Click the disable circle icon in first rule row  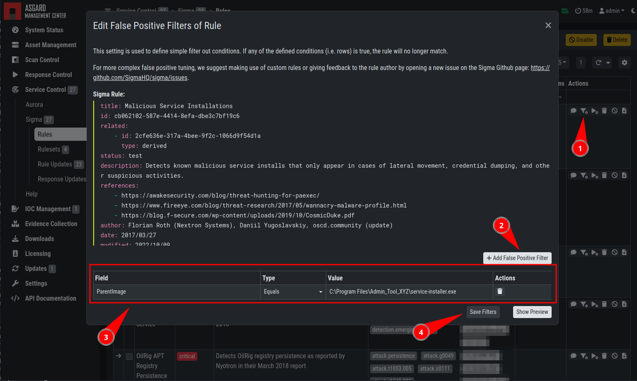coord(615,111)
